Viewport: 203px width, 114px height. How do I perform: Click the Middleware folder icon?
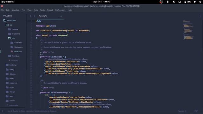point(12,47)
